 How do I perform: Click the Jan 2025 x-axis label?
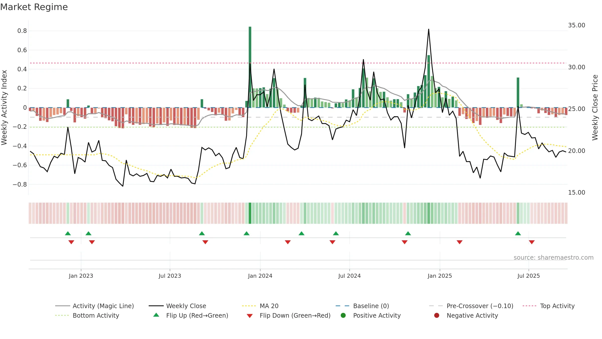tap(440, 276)
